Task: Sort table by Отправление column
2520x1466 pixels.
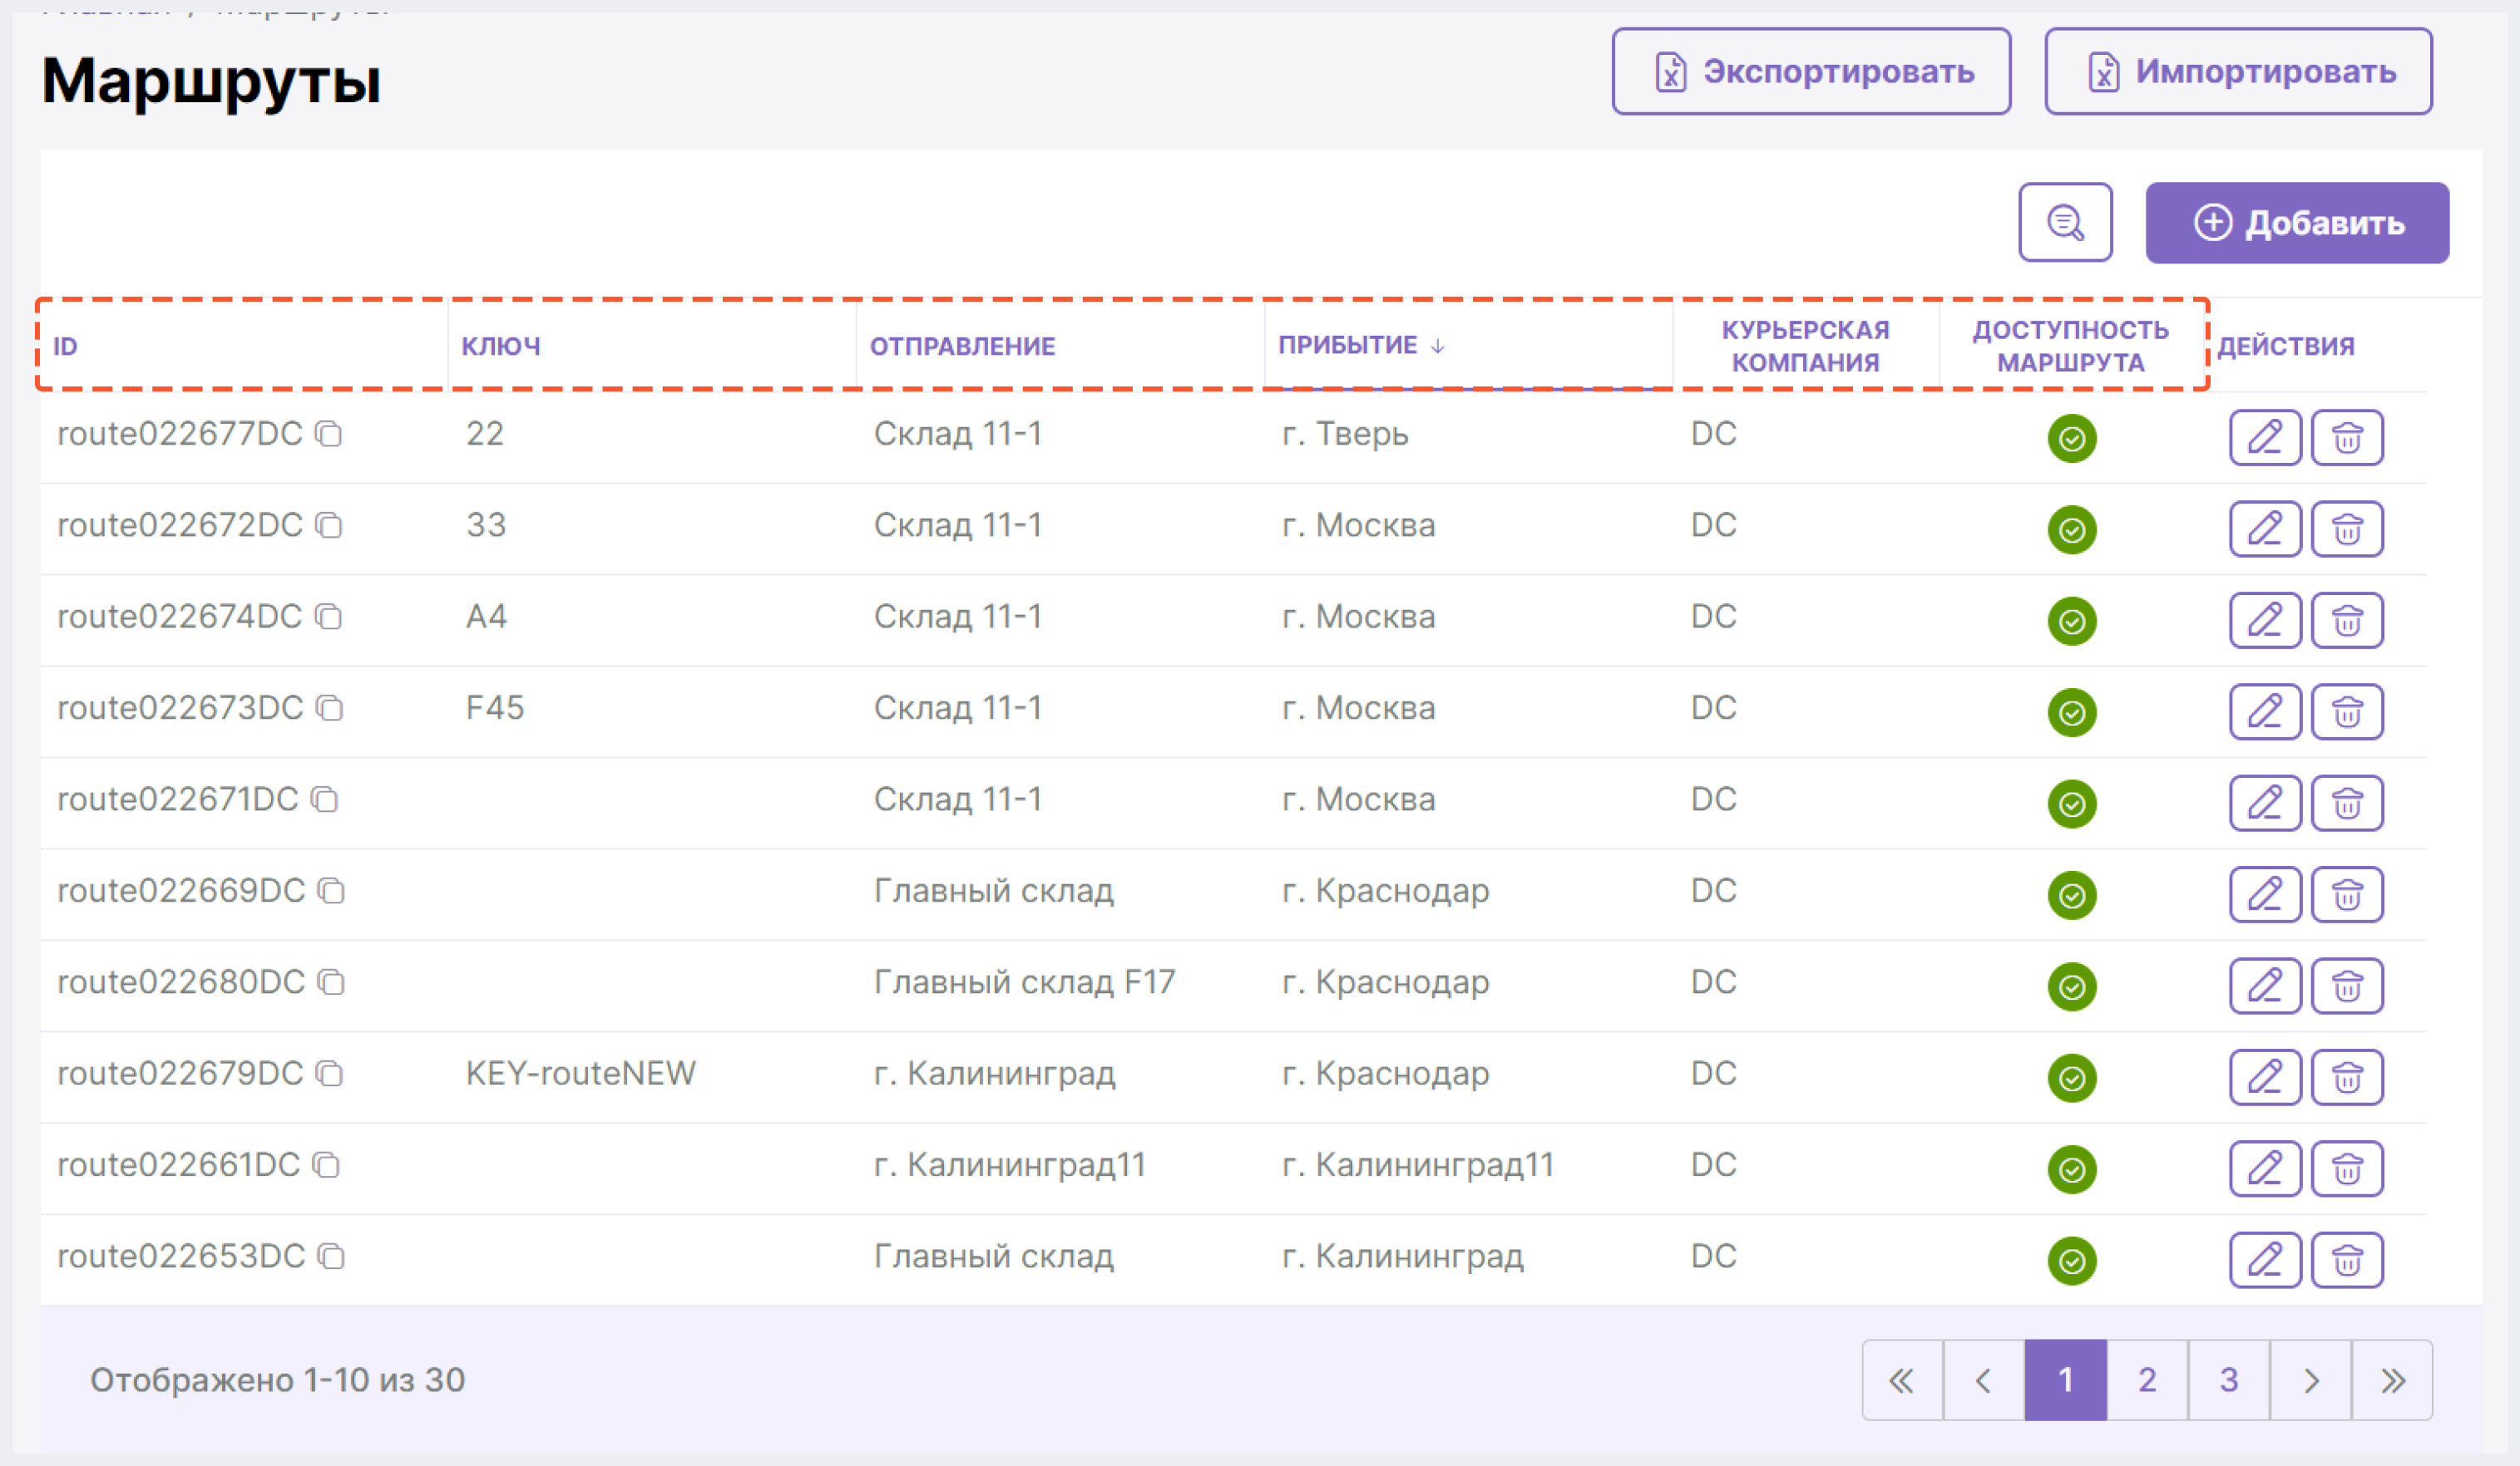Action: pos(962,346)
